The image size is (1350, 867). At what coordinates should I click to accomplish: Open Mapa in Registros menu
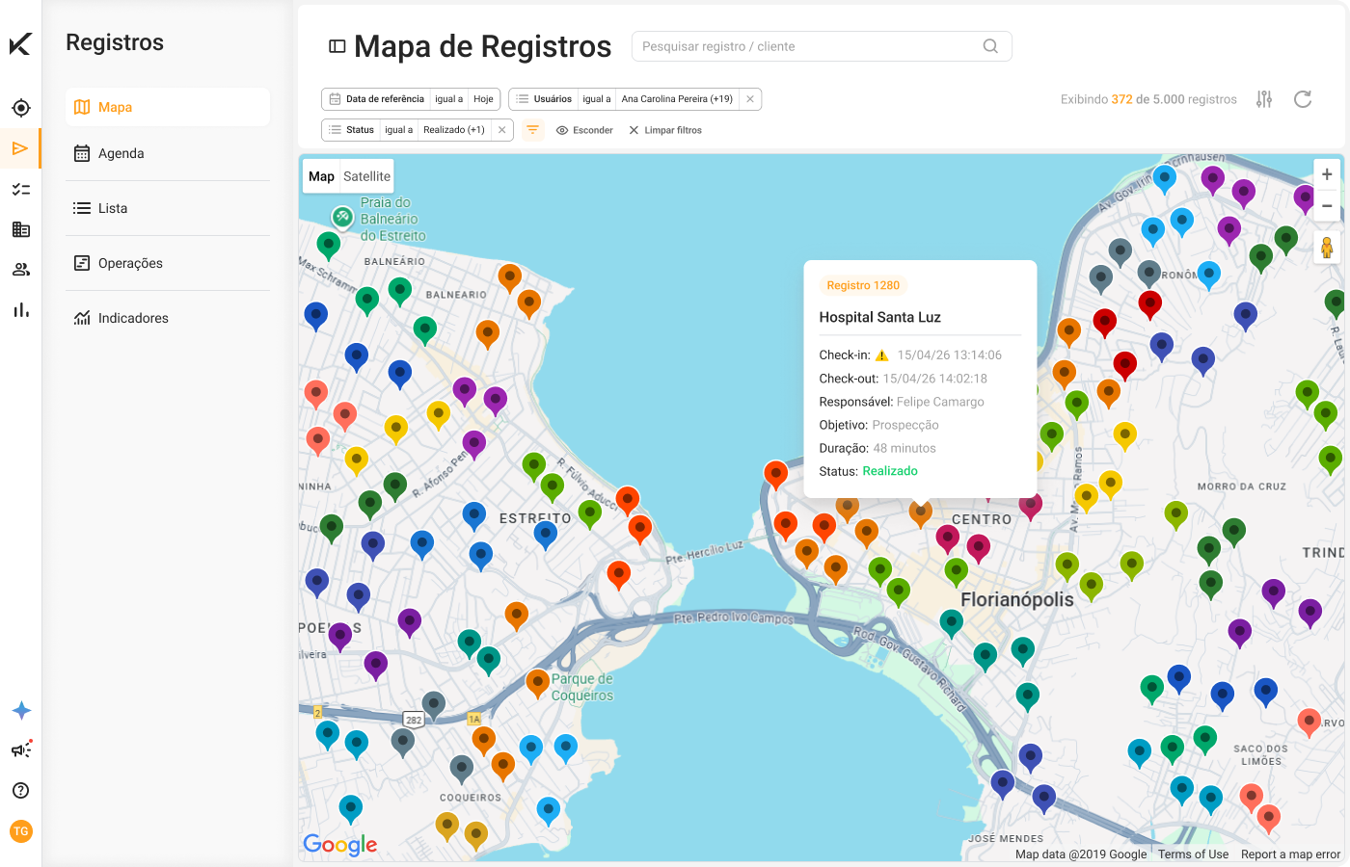pos(168,107)
